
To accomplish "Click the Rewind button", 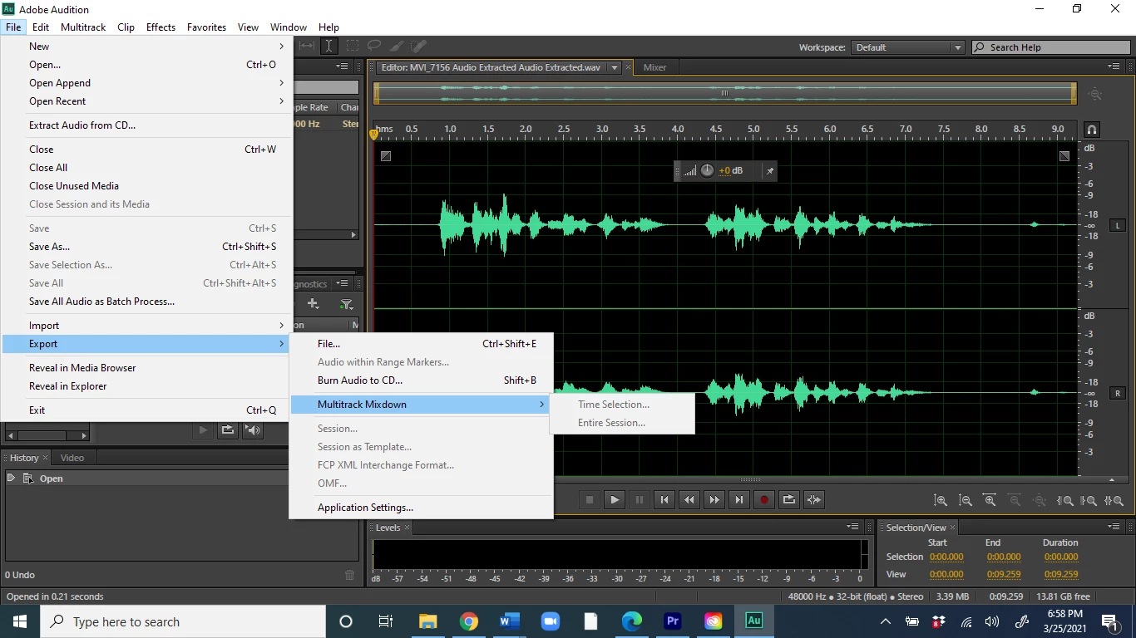I will [x=689, y=499].
